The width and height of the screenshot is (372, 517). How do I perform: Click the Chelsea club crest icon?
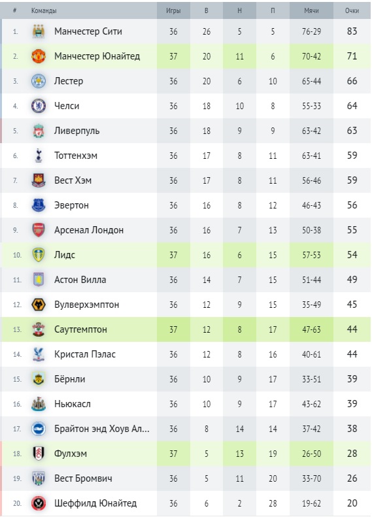(x=39, y=106)
